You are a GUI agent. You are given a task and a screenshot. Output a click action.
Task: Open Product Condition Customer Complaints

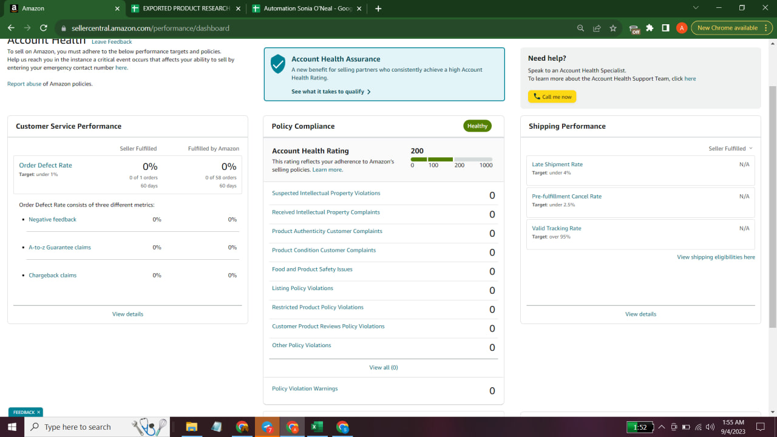(324, 250)
